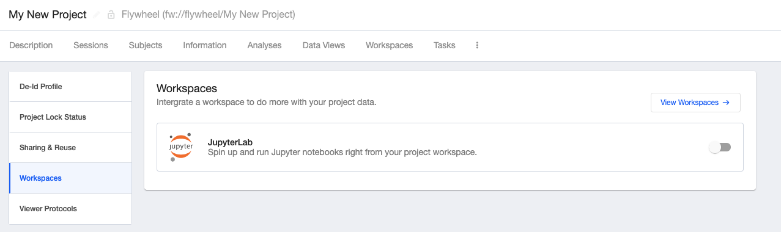Viewport: 781px width, 232px height.
Task: Open Project Lock Status settings
Action: 70,117
